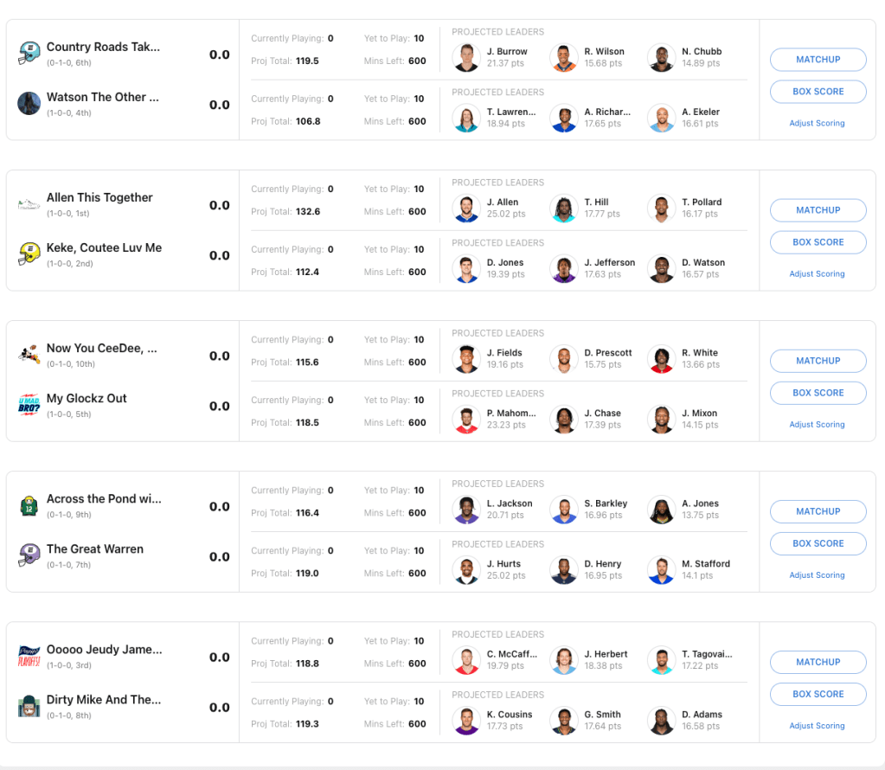This screenshot has height=770, width=885.
Task: Click Keke, Coutee Luv Me helmet logo
Action: [29, 254]
